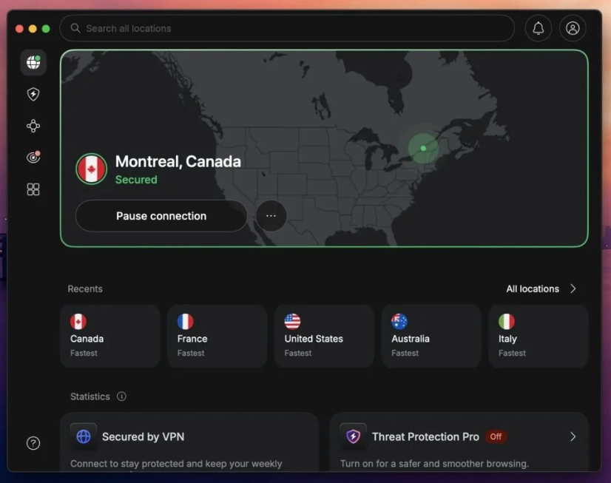Open the Dark Web Monitor radar icon
The height and width of the screenshot is (483, 611).
pyautogui.click(x=33, y=157)
